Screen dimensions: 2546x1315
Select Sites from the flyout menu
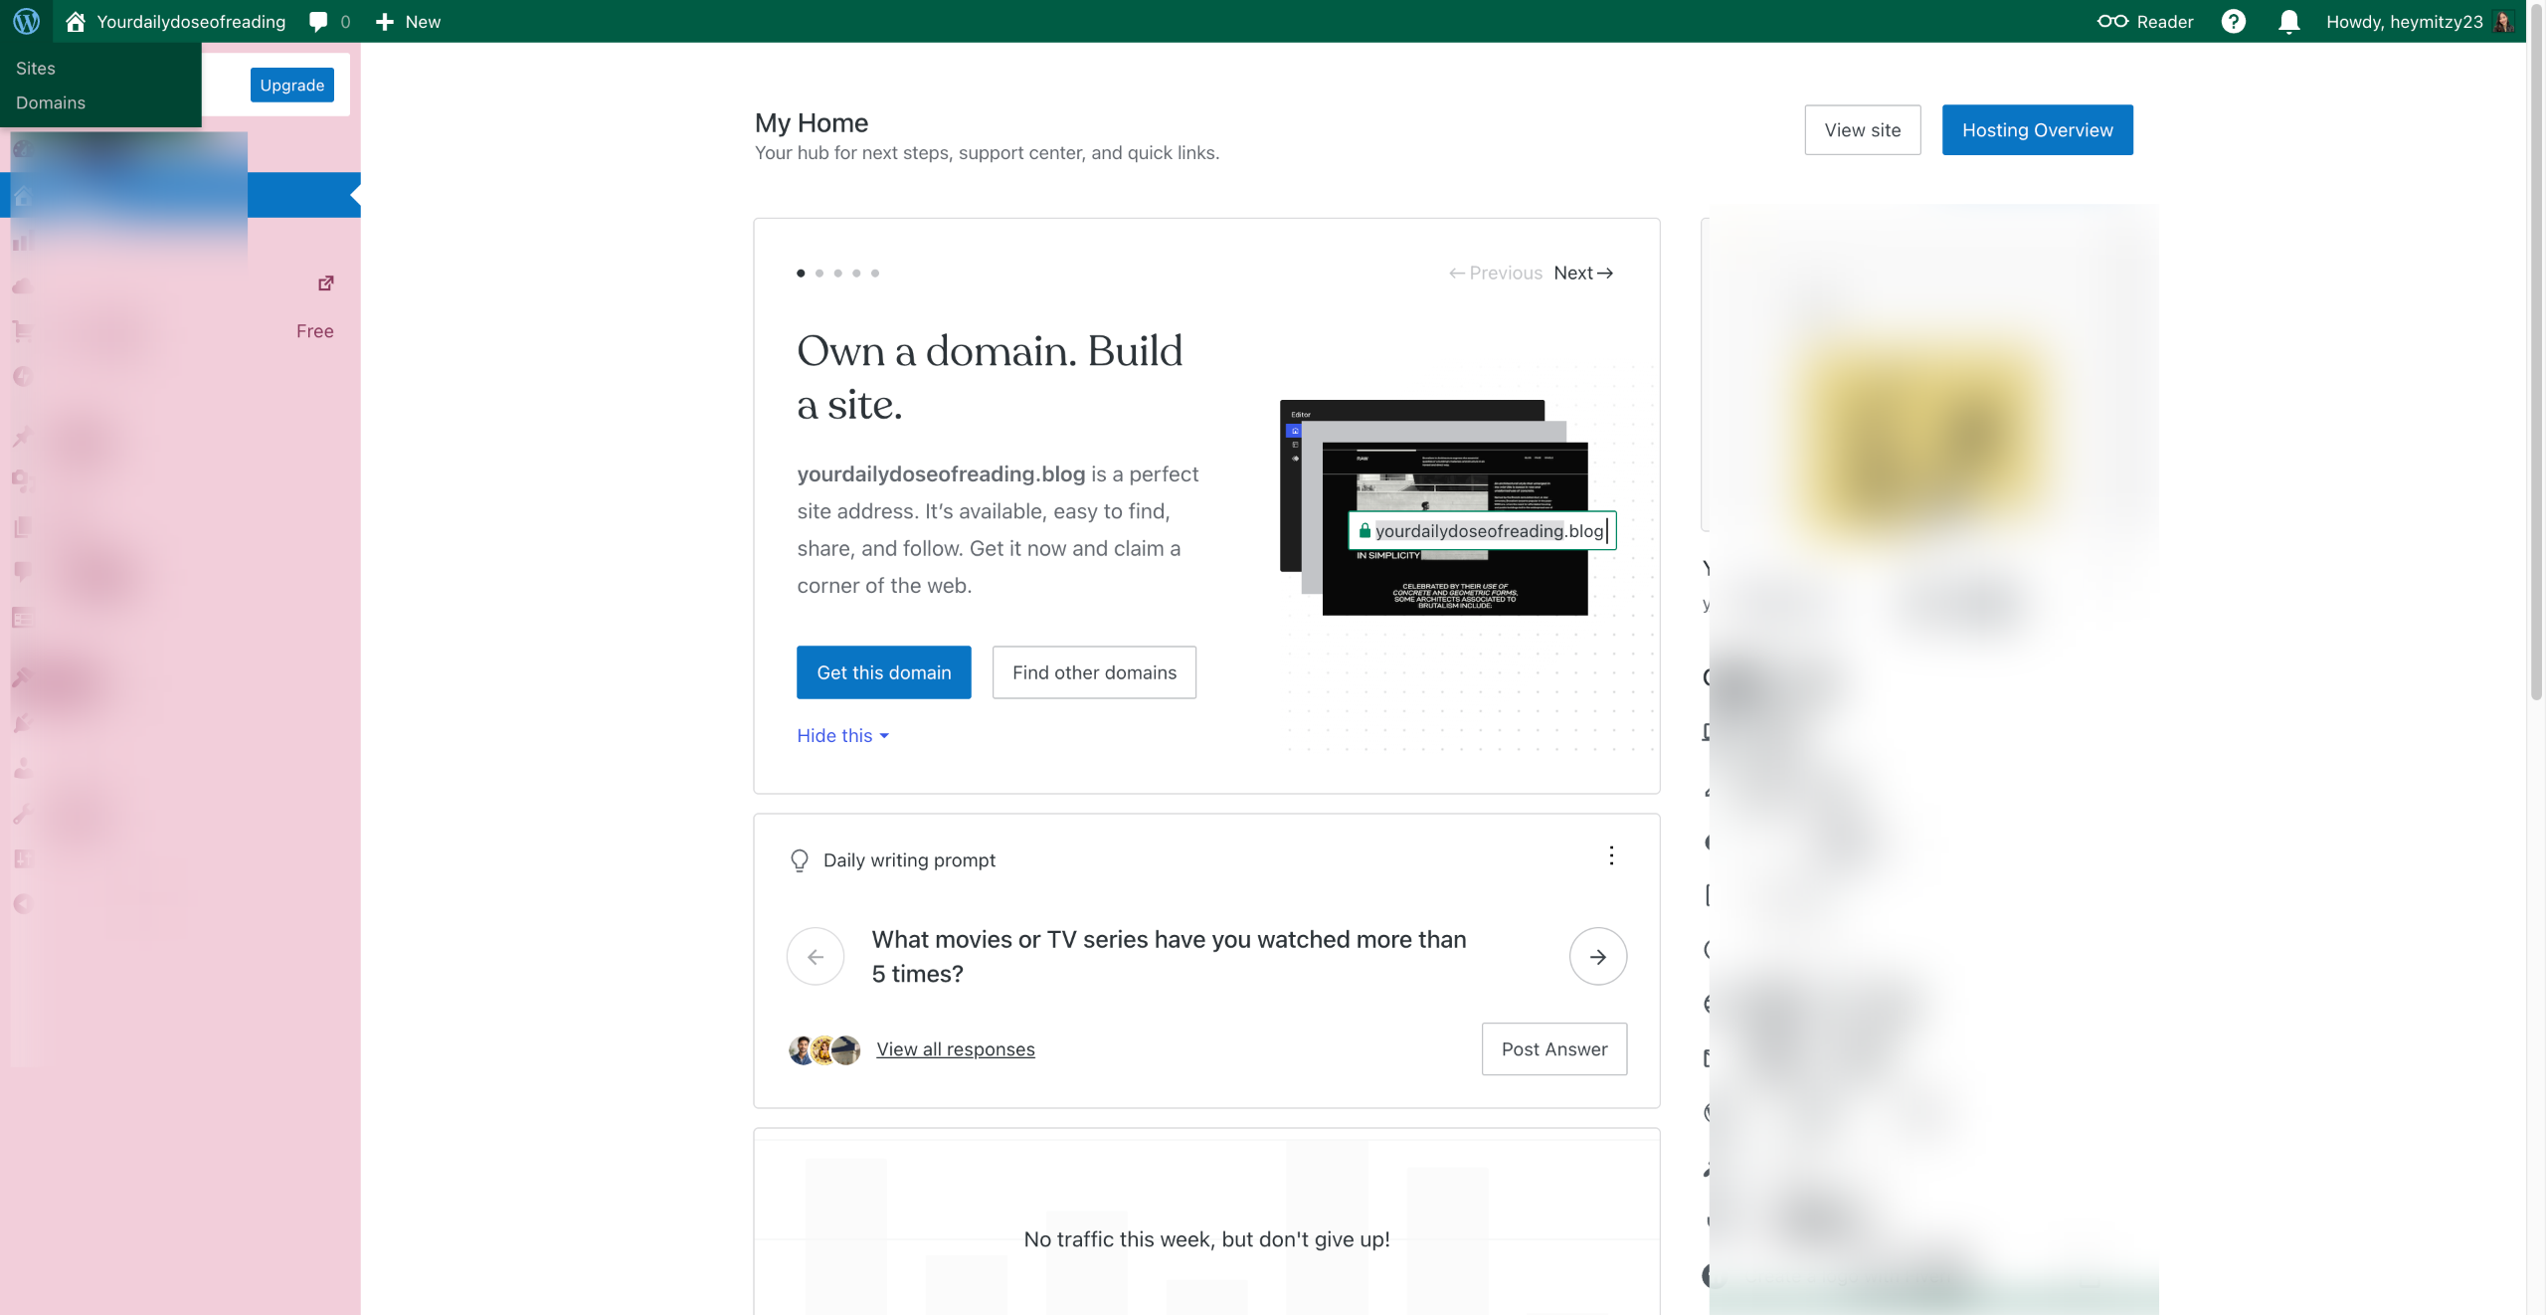36,68
